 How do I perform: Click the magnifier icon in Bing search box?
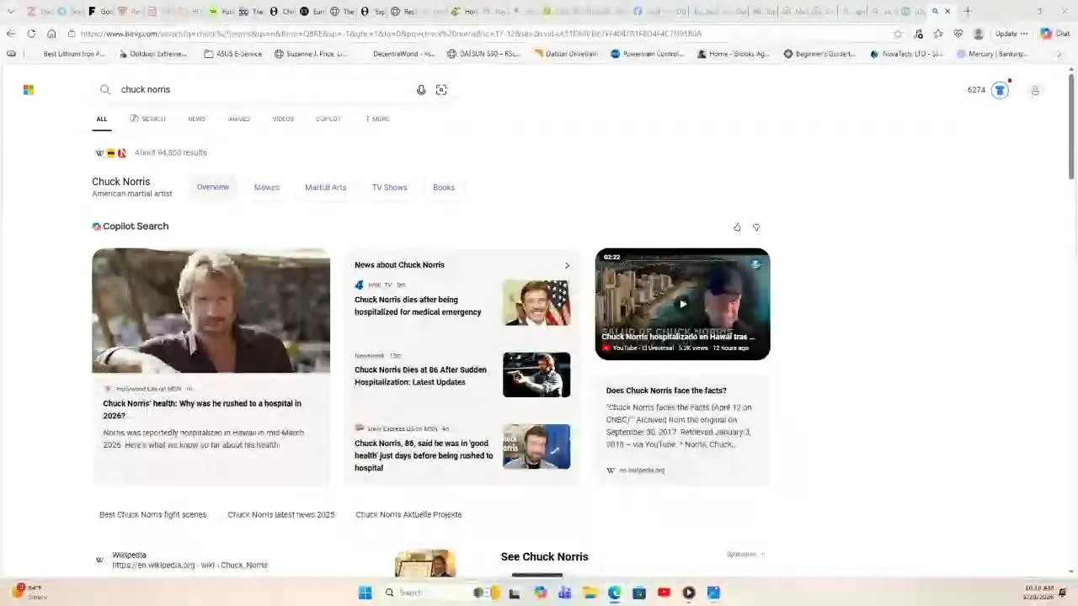pyautogui.click(x=105, y=89)
